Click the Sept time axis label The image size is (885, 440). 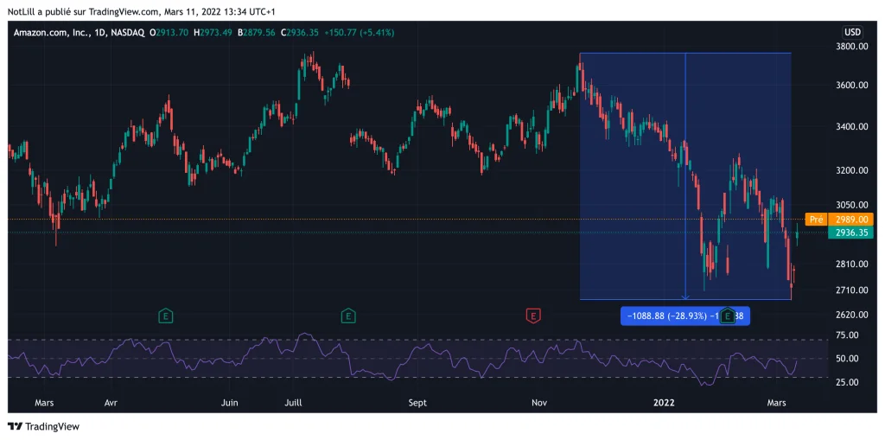point(417,403)
